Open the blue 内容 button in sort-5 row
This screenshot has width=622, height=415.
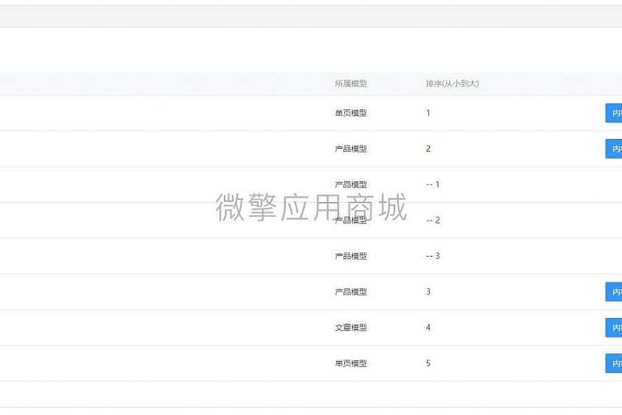[x=614, y=363]
